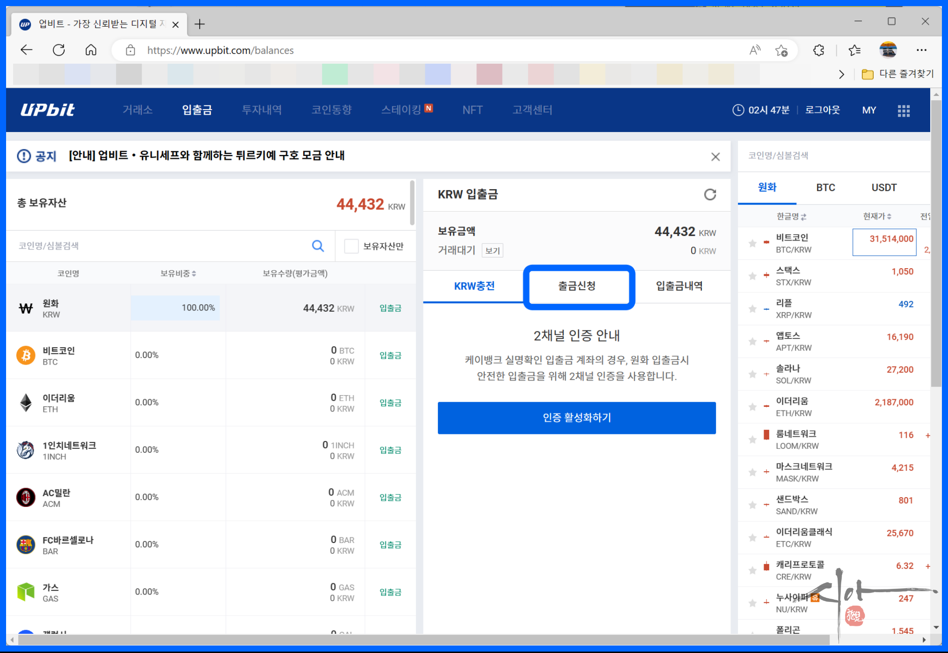This screenshot has height=653, width=948.
Task: Click the clock icon next to 02시 47분
Action: (x=737, y=110)
